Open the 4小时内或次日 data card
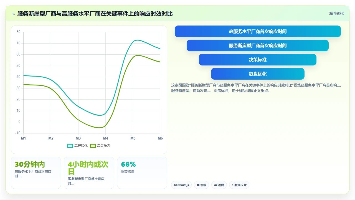Viewport: 355px width, 200px height. 89,173
